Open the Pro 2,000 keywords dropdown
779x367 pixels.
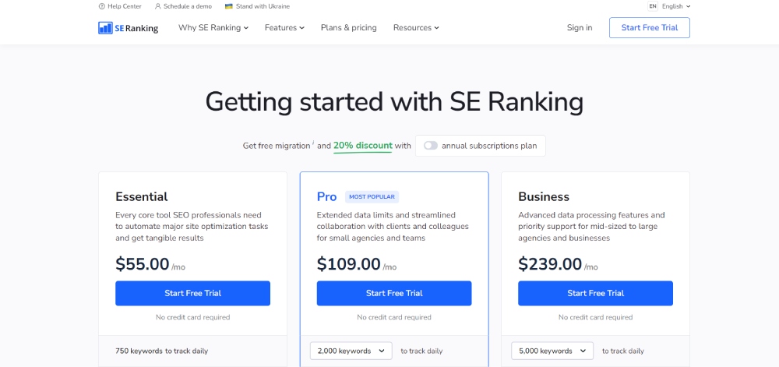point(351,351)
